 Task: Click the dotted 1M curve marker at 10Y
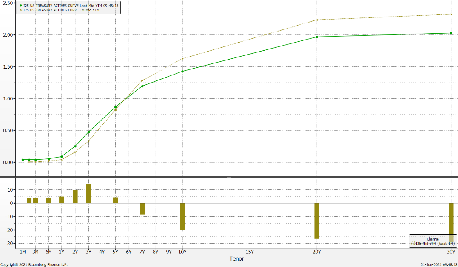182,59
